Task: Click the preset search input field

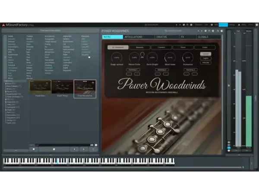Action: (63, 145)
